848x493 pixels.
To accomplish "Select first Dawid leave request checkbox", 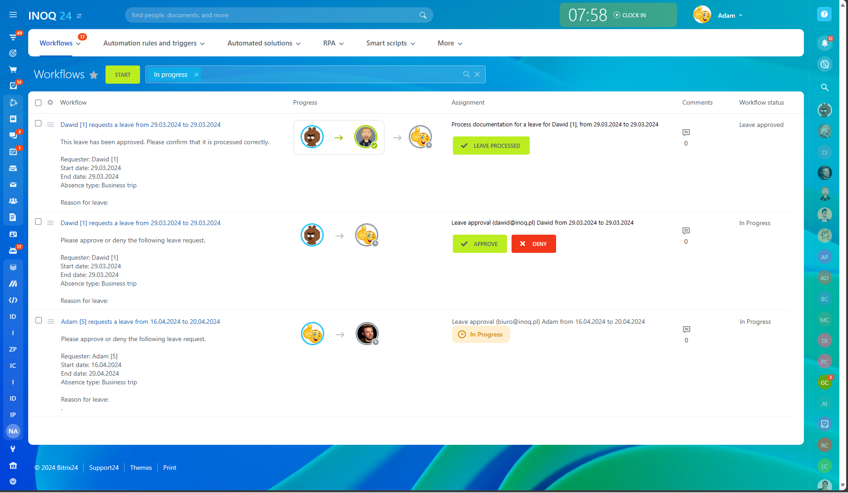I will (x=38, y=123).
